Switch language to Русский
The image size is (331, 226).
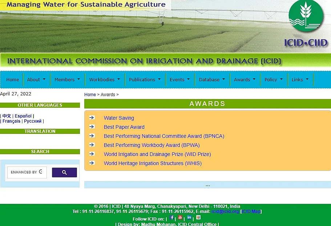(x=33, y=121)
